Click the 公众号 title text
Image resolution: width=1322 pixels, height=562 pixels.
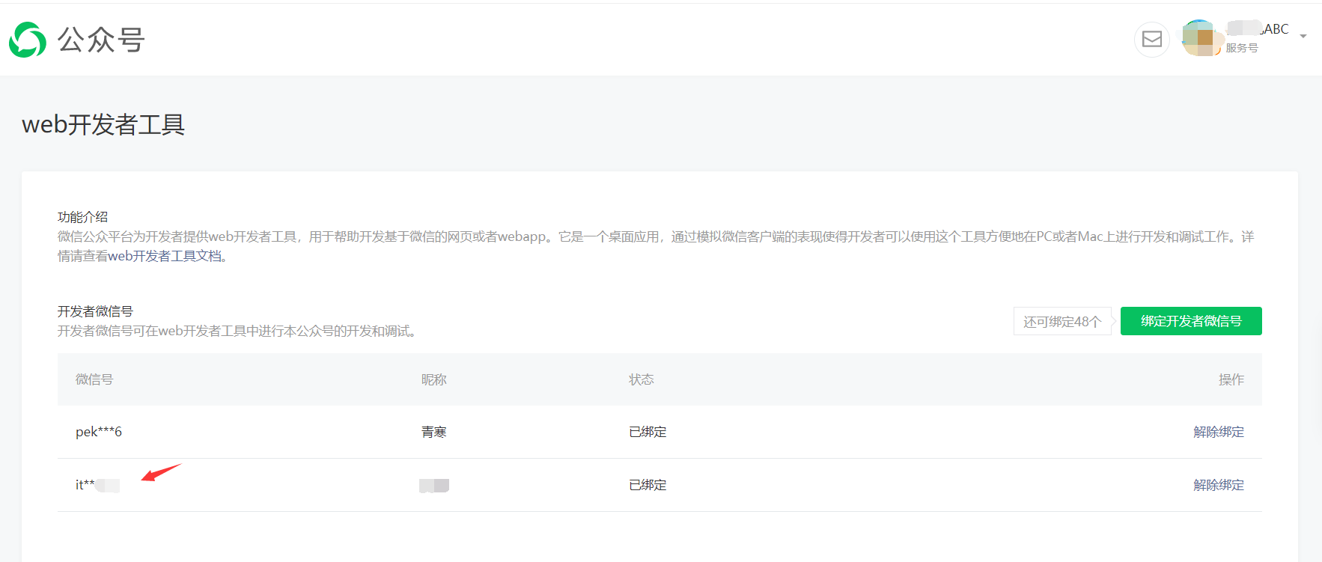click(x=101, y=40)
